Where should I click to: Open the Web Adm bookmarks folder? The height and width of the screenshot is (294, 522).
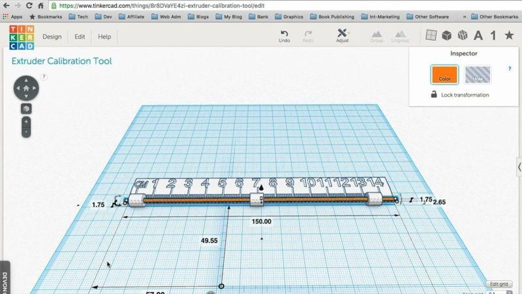click(x=166, y=16)
